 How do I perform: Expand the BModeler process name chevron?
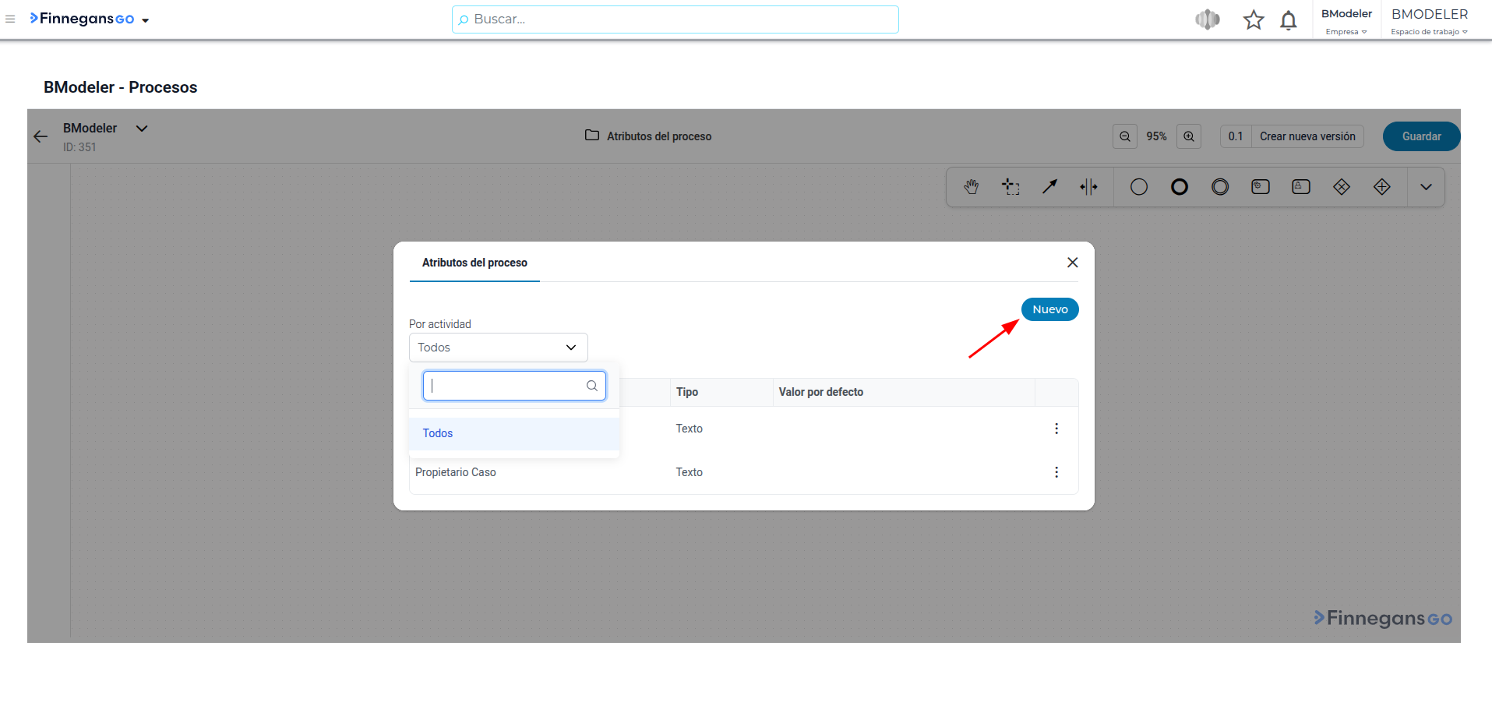(x=142, y=129)
